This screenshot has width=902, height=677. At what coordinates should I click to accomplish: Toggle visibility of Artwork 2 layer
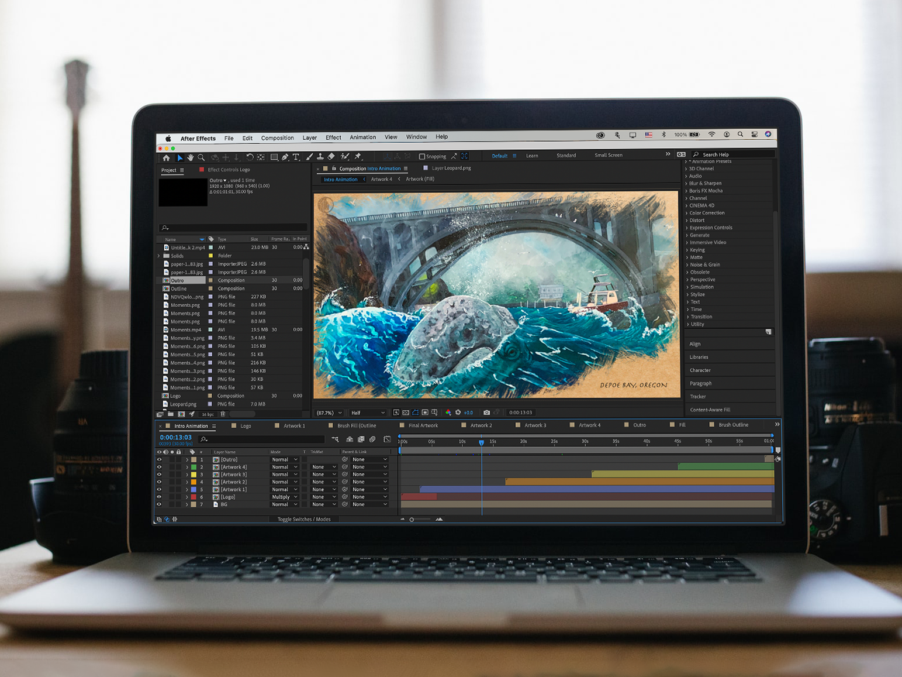tap(159, 482)
